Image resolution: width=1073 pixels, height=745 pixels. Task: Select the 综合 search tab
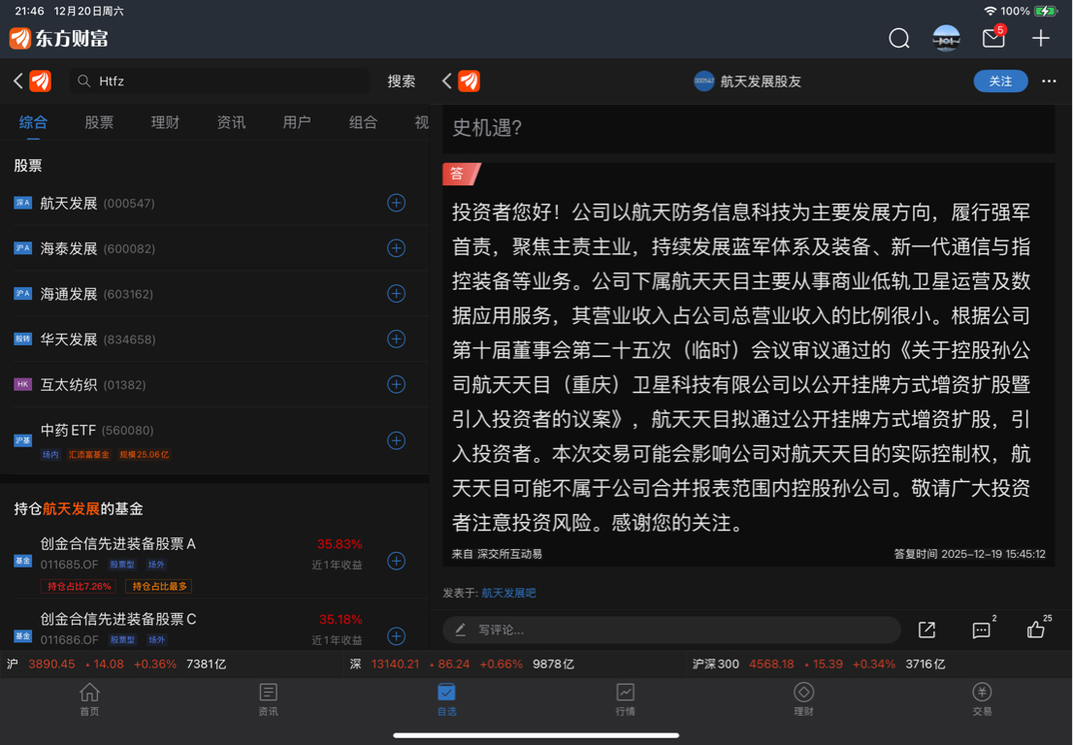[33, 122]
